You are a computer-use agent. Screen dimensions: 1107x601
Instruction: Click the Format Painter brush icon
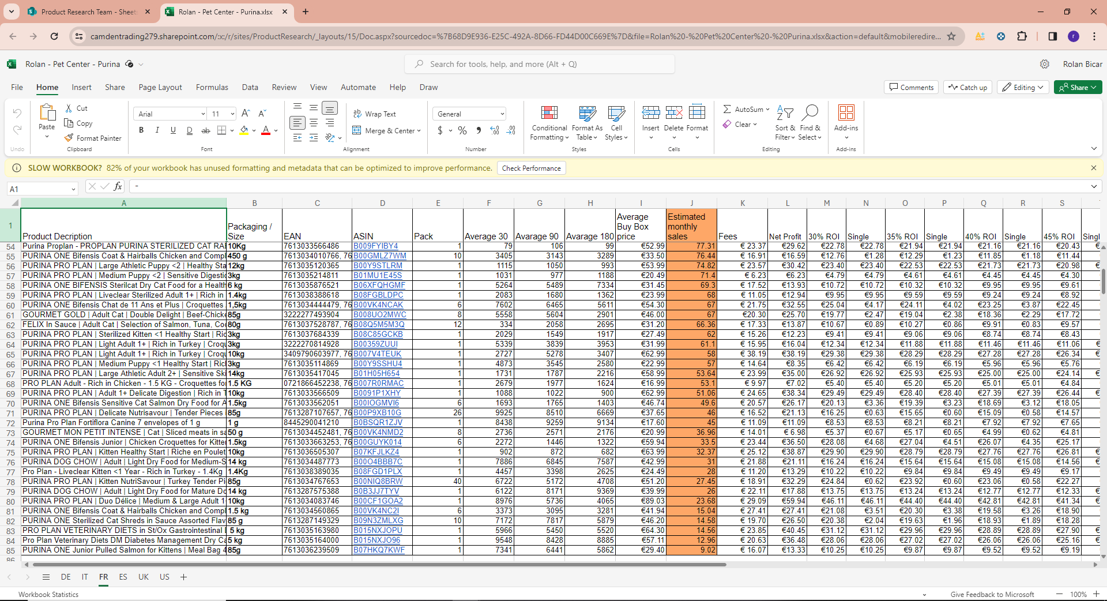point(69,138)
